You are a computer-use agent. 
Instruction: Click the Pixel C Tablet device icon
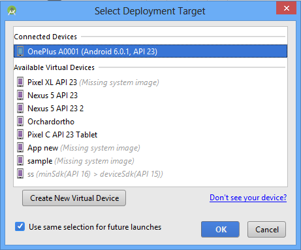click(20, 135)
